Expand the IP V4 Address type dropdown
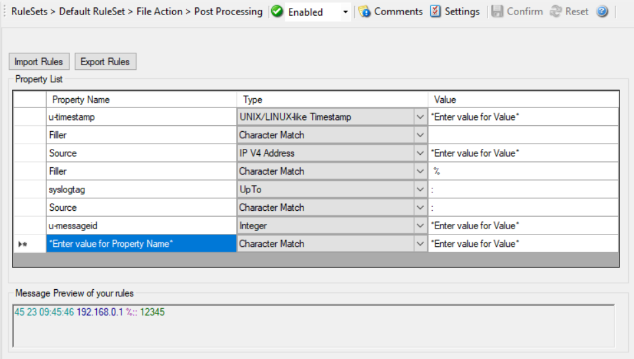 click(x=420, y=153)
